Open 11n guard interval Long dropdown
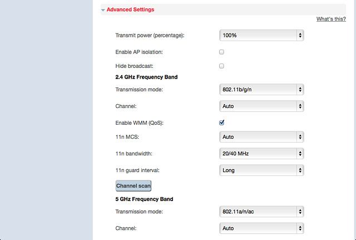 coord(261,170)
